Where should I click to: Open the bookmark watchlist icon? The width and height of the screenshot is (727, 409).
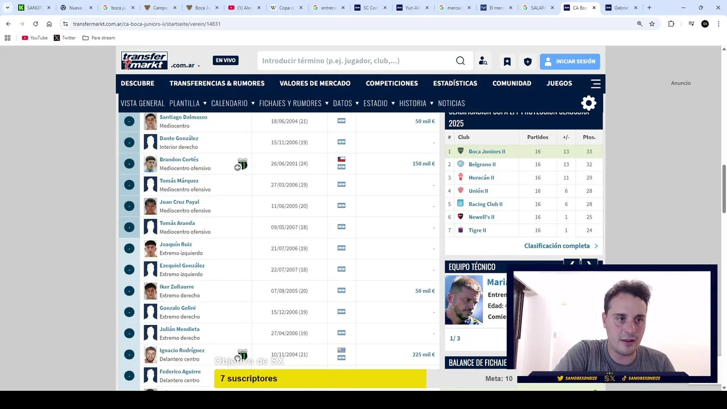click(507, 61)
